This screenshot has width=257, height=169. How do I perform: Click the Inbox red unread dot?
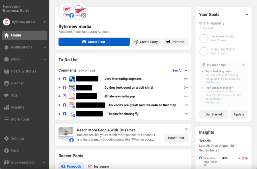45,59
